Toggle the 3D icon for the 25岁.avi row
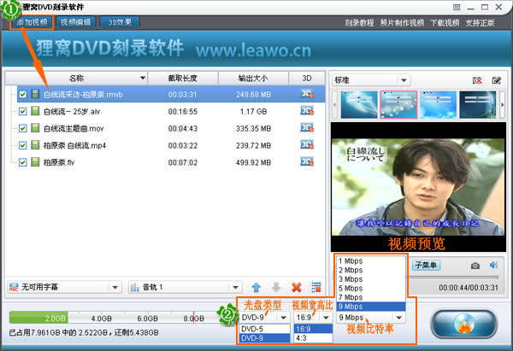Image resolution: width=513 pixels, height=351 pixels. (307, 111)
